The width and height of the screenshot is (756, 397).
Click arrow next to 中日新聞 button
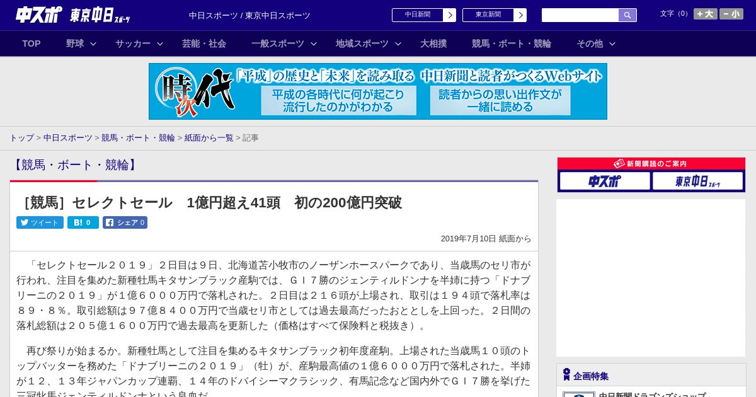[x=450, y=15]
